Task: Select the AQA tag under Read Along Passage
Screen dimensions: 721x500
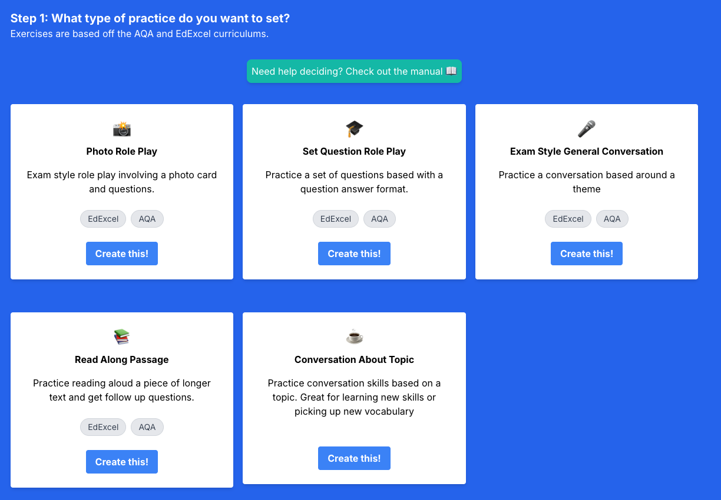Action: point(147,427)
